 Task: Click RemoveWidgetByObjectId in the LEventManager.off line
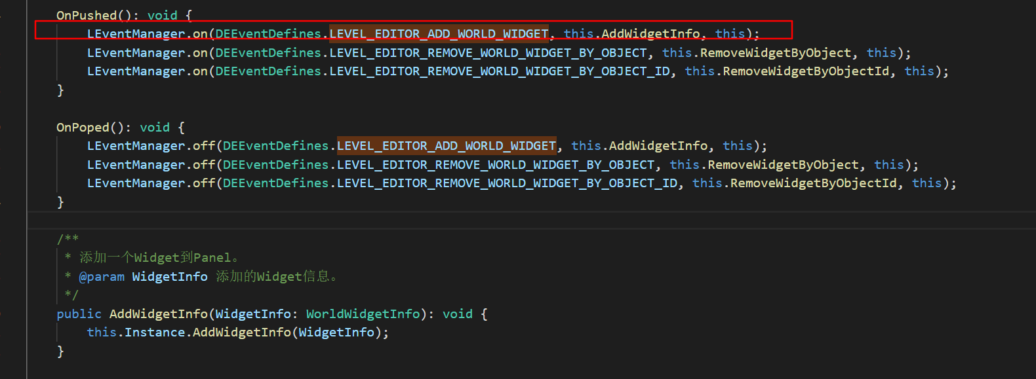pos(814,183)
